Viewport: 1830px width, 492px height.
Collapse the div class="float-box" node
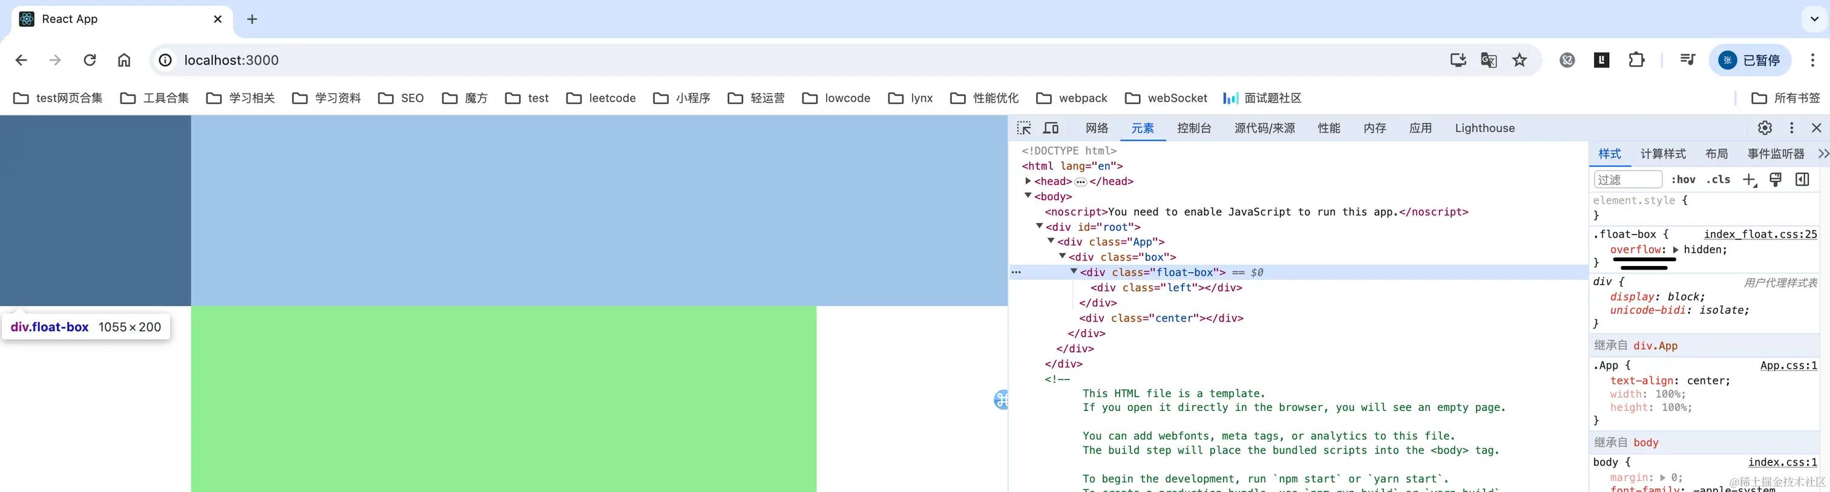point(1074,272)
